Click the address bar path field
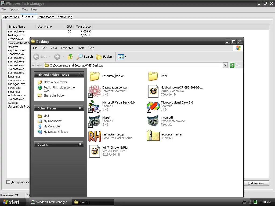The height and width of the screenshot is (206, 275). click(x=133, y=65)
